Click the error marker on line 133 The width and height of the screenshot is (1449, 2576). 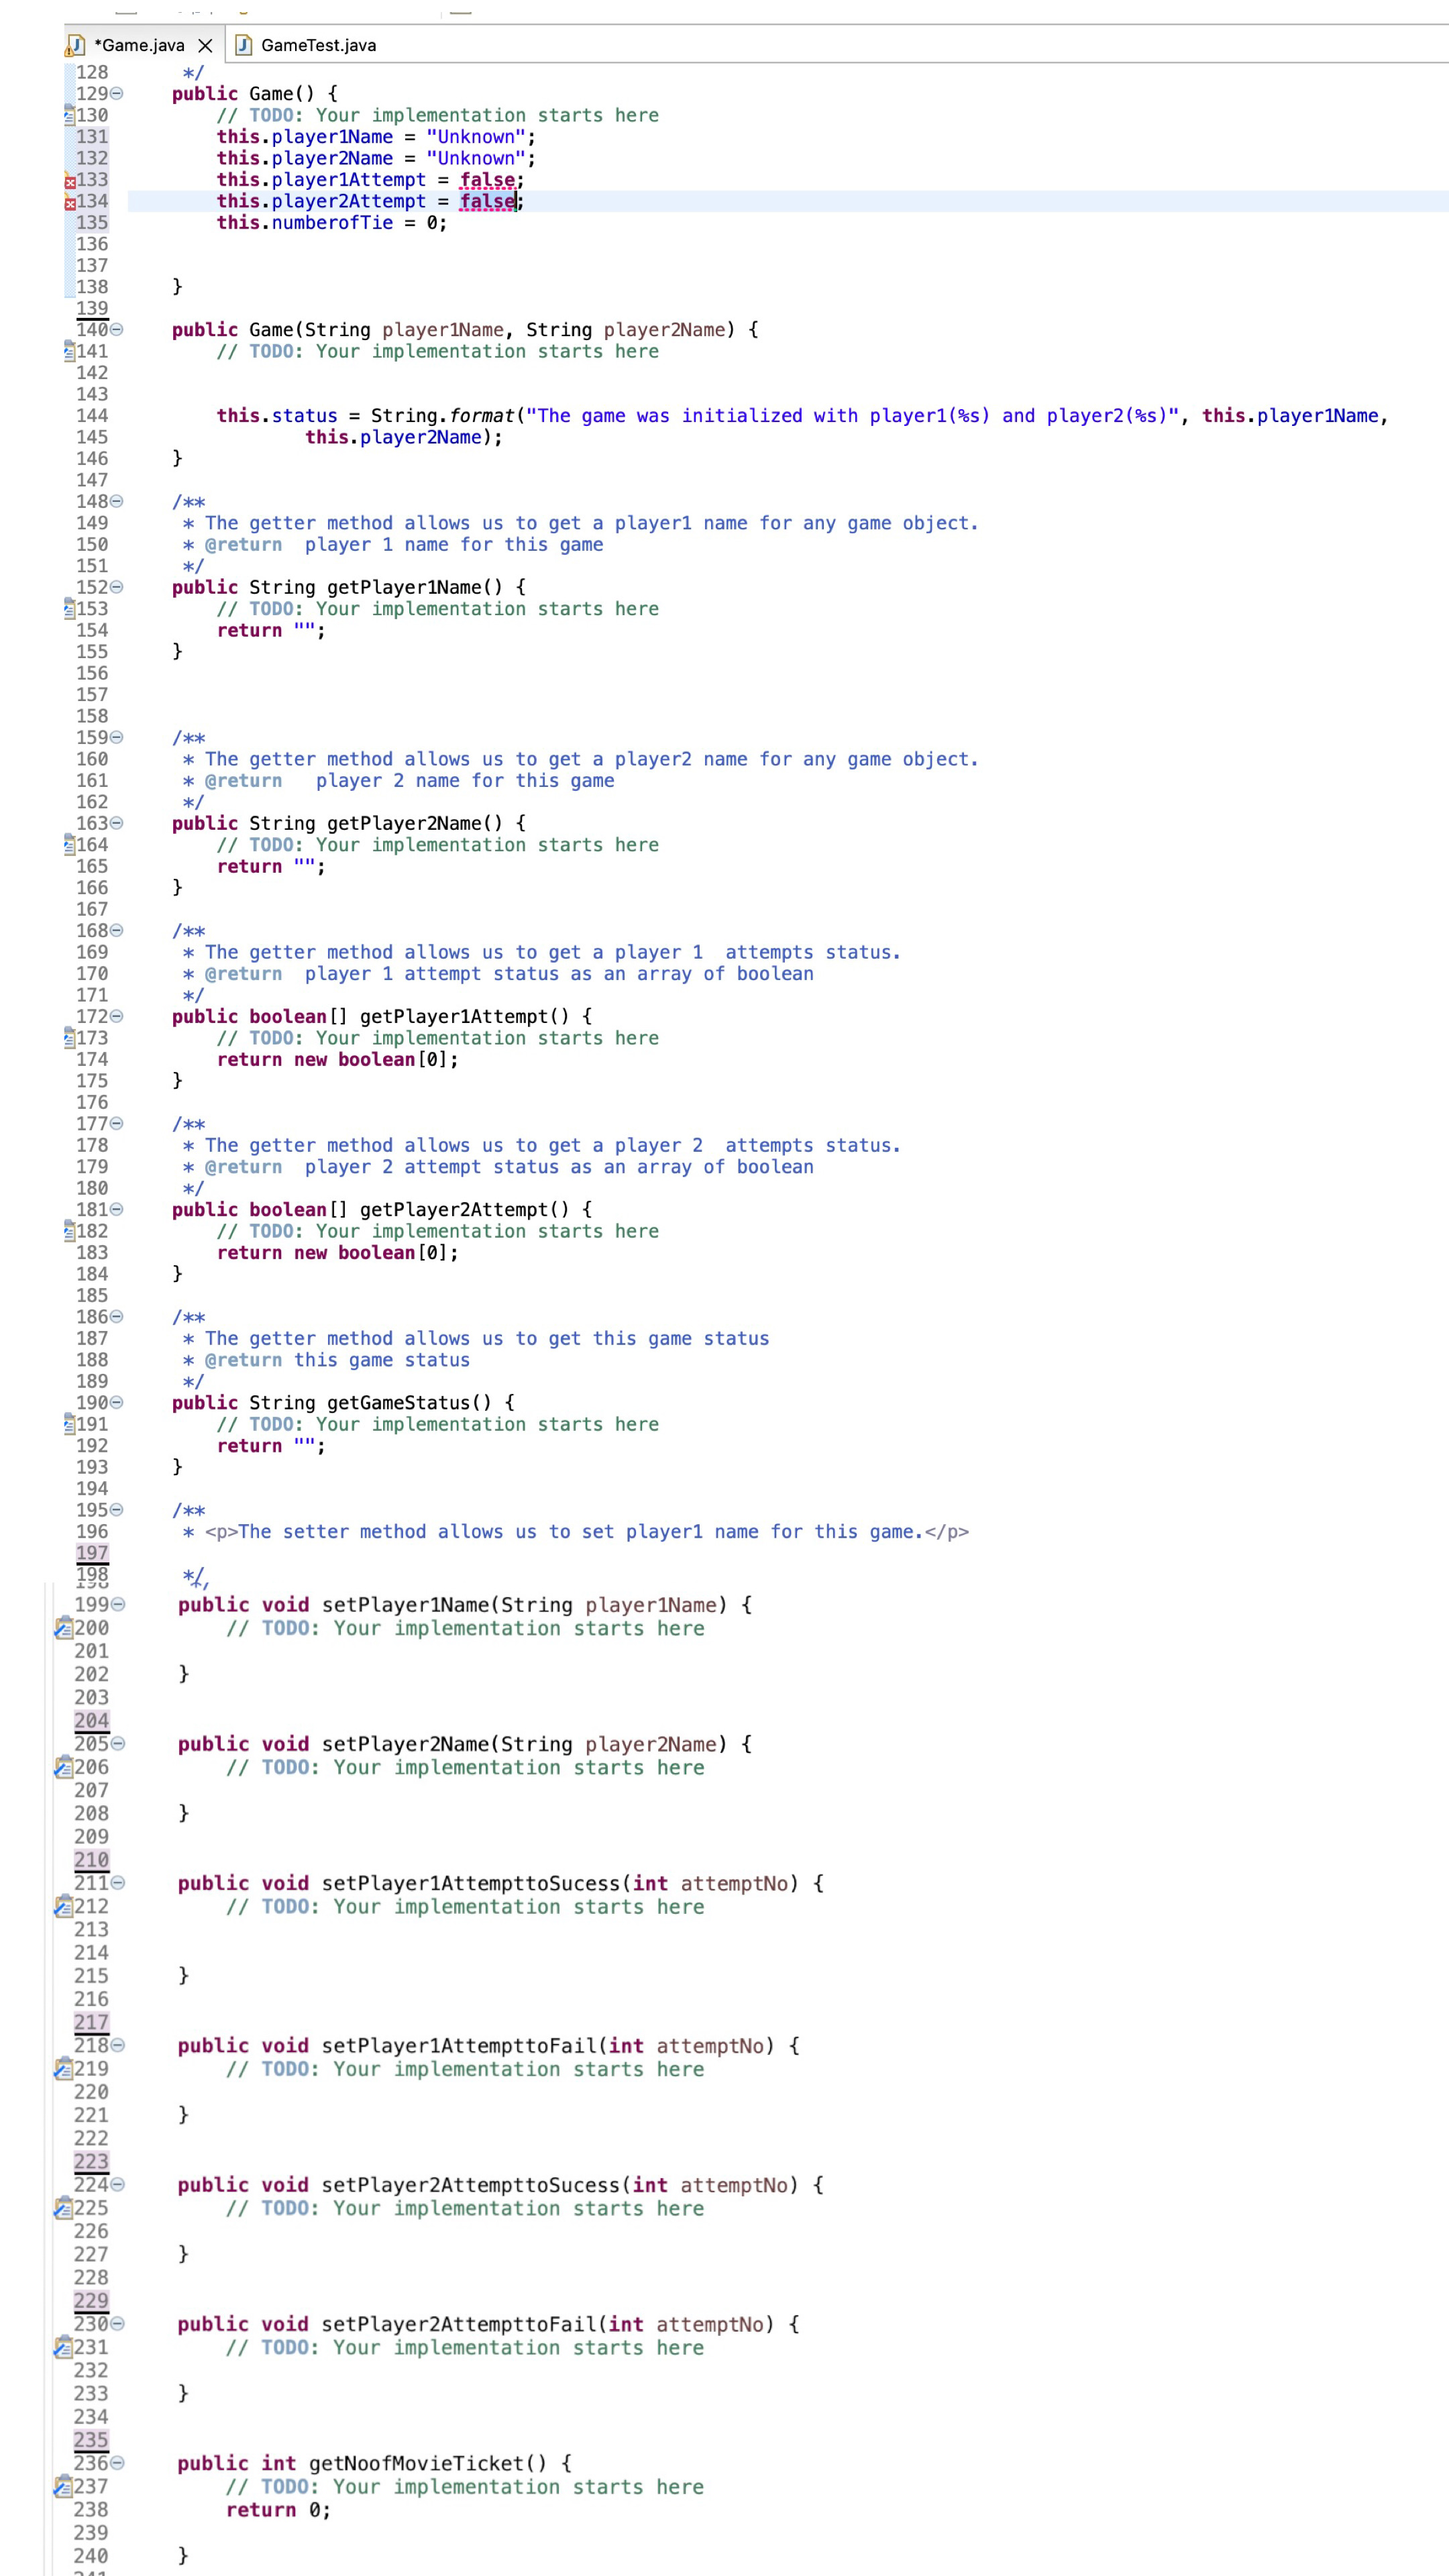pos(69,181)
